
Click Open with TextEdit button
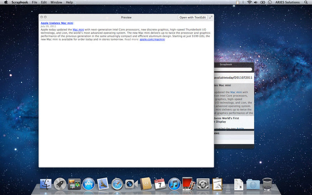point(192,17)
